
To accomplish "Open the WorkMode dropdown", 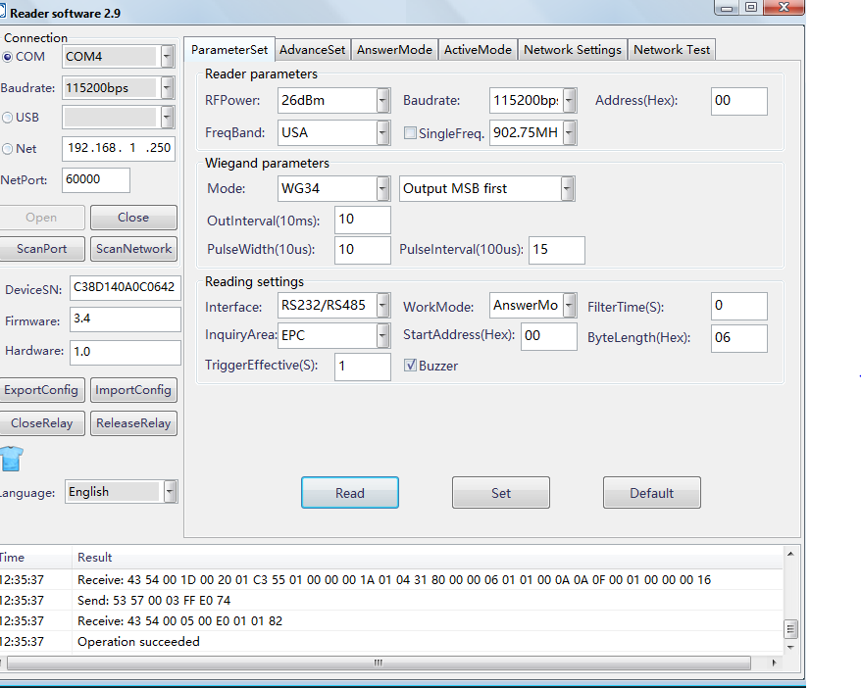I will coord(569,305).
